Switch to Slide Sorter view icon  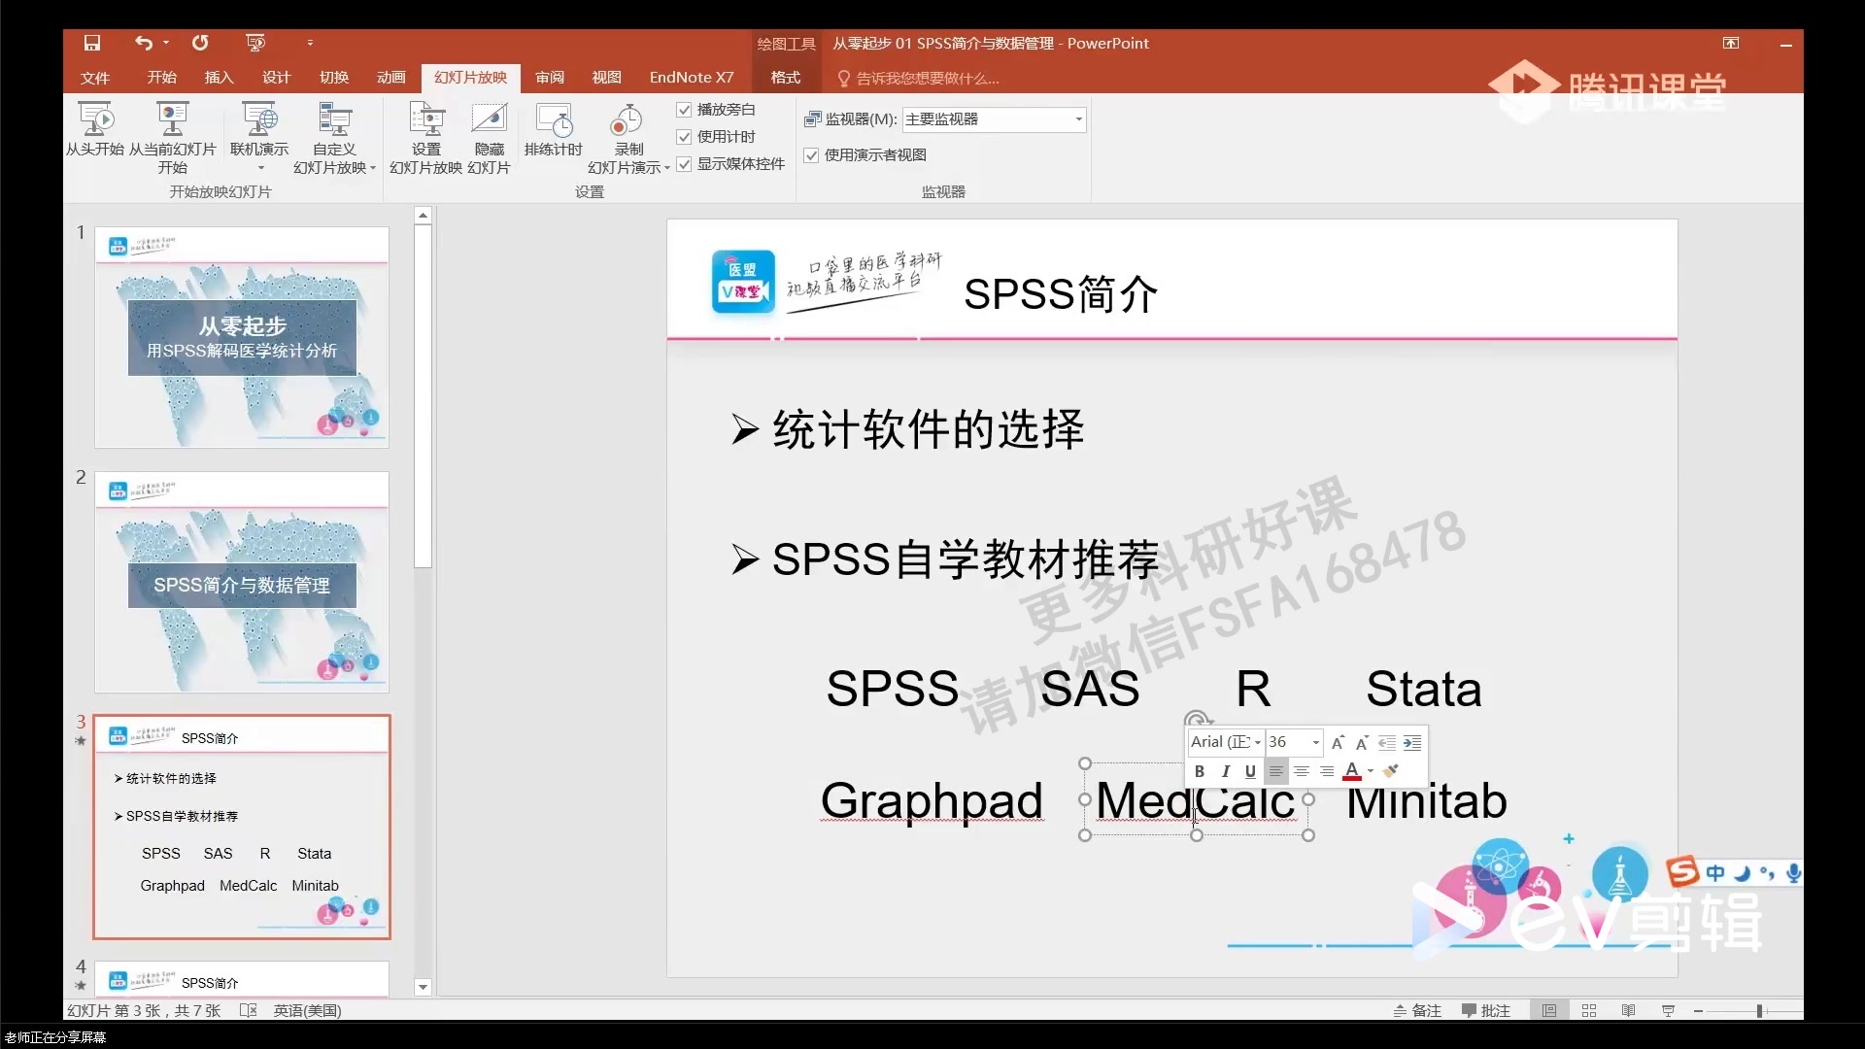tap(1589, 1010)
